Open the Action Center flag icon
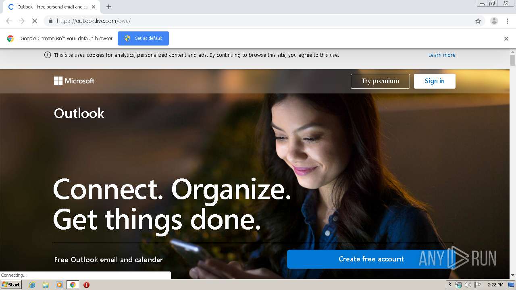 point(477,285)
